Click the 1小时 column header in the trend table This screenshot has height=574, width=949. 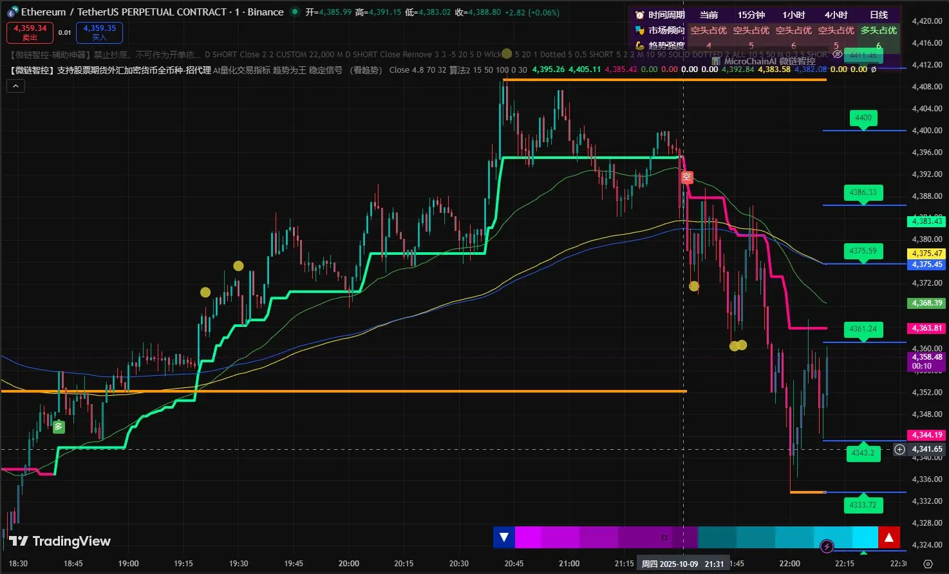(x=794, y=15)
